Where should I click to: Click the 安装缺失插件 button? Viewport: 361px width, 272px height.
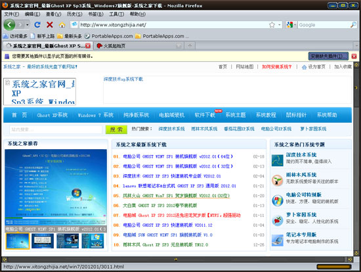coord(328,56)
